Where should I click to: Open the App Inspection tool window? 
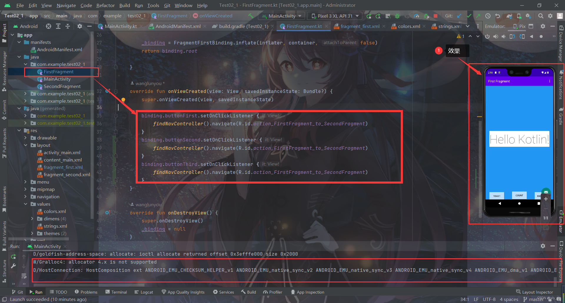pos(308,292)
